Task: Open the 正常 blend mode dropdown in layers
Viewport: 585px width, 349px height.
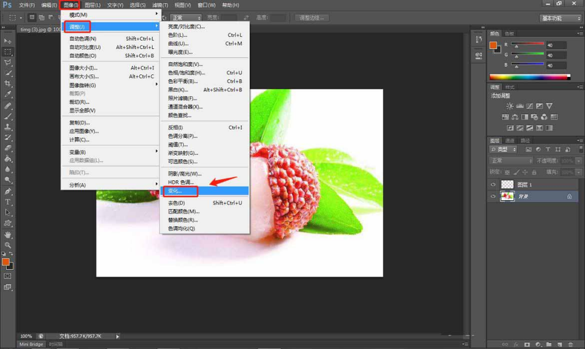Action: [x=511, y=161]
